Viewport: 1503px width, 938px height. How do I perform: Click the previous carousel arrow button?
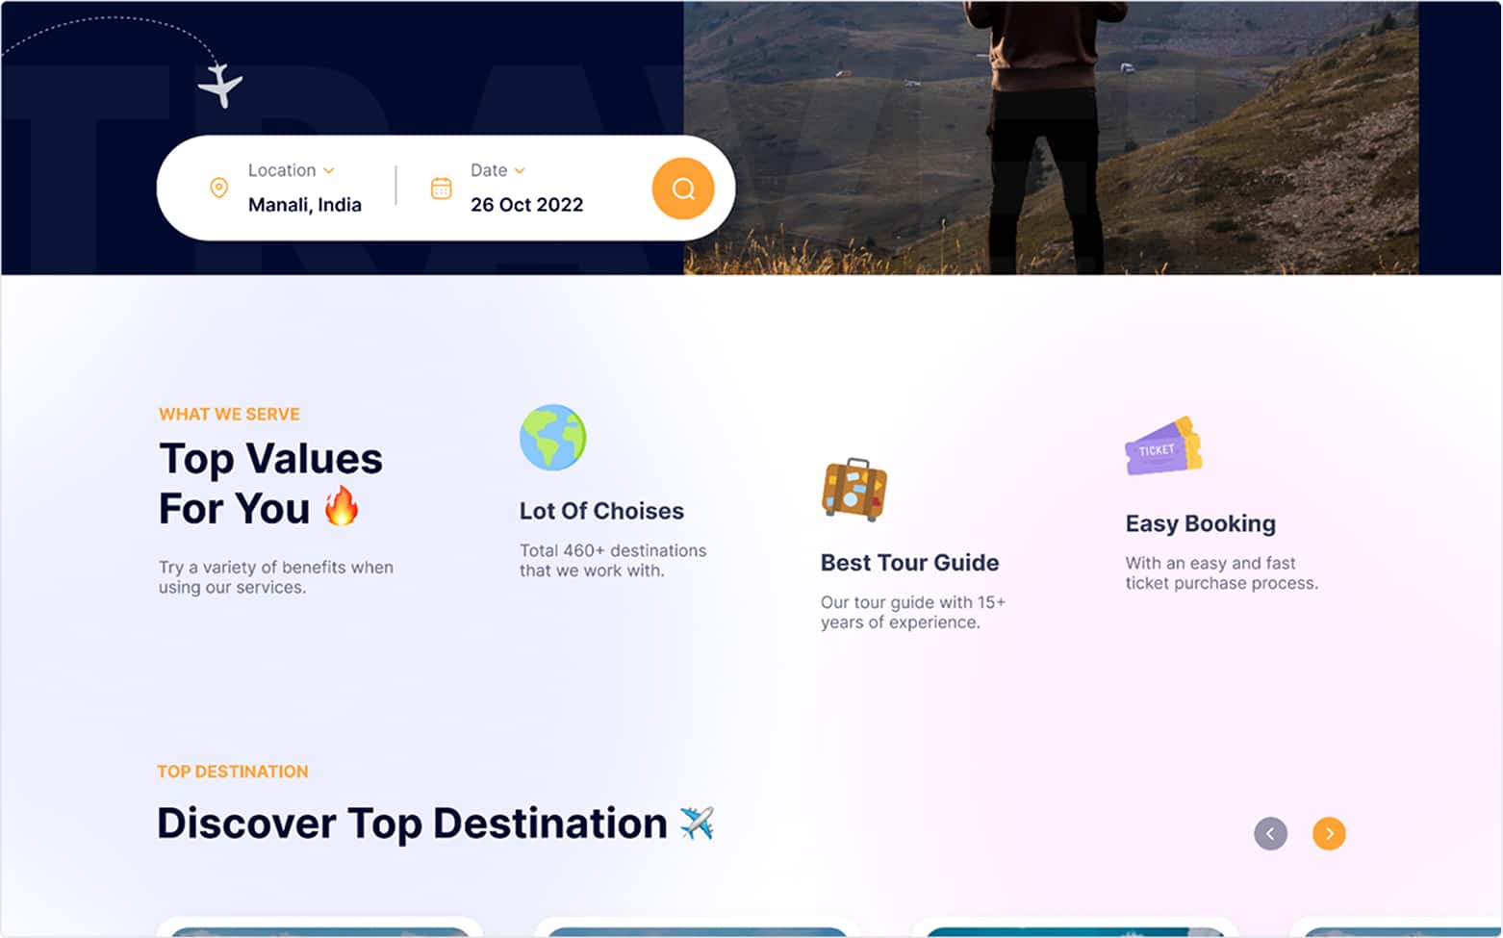[1270, 834]
